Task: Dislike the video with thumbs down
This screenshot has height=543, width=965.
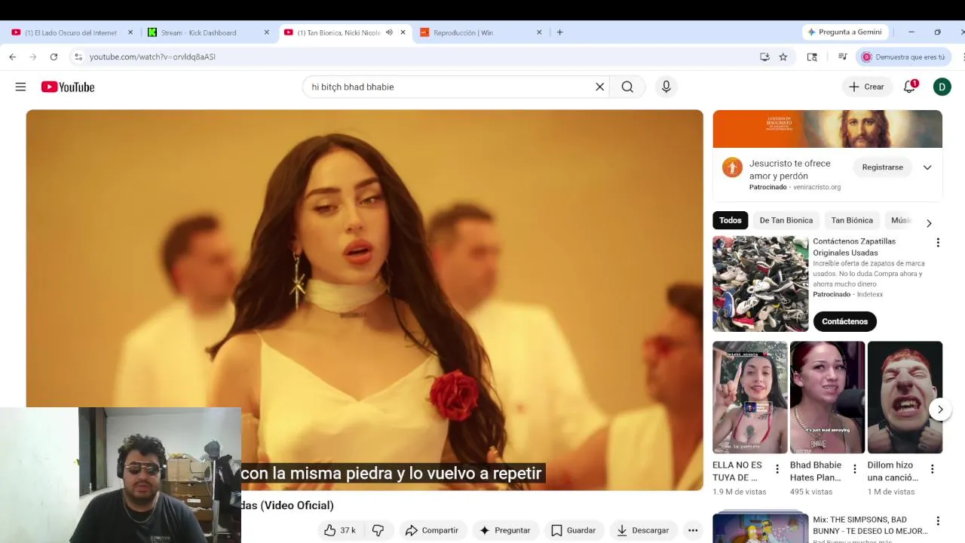Action: tap(378, 530)
